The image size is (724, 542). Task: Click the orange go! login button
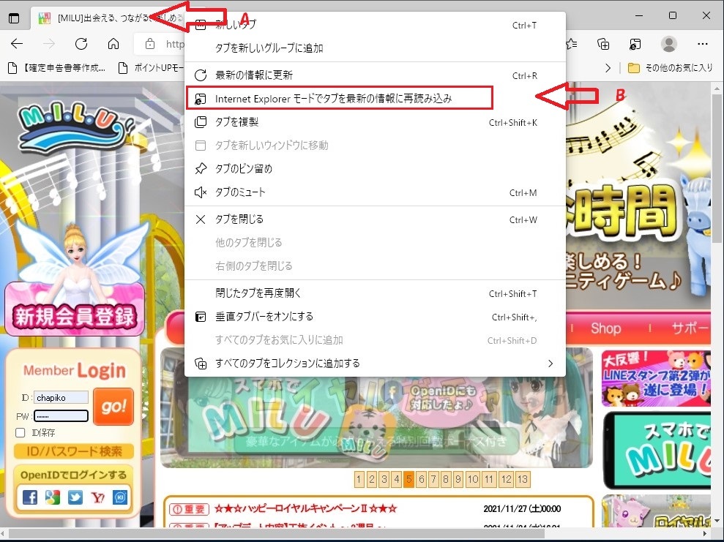pyautogui.click(x=113, y=407)
